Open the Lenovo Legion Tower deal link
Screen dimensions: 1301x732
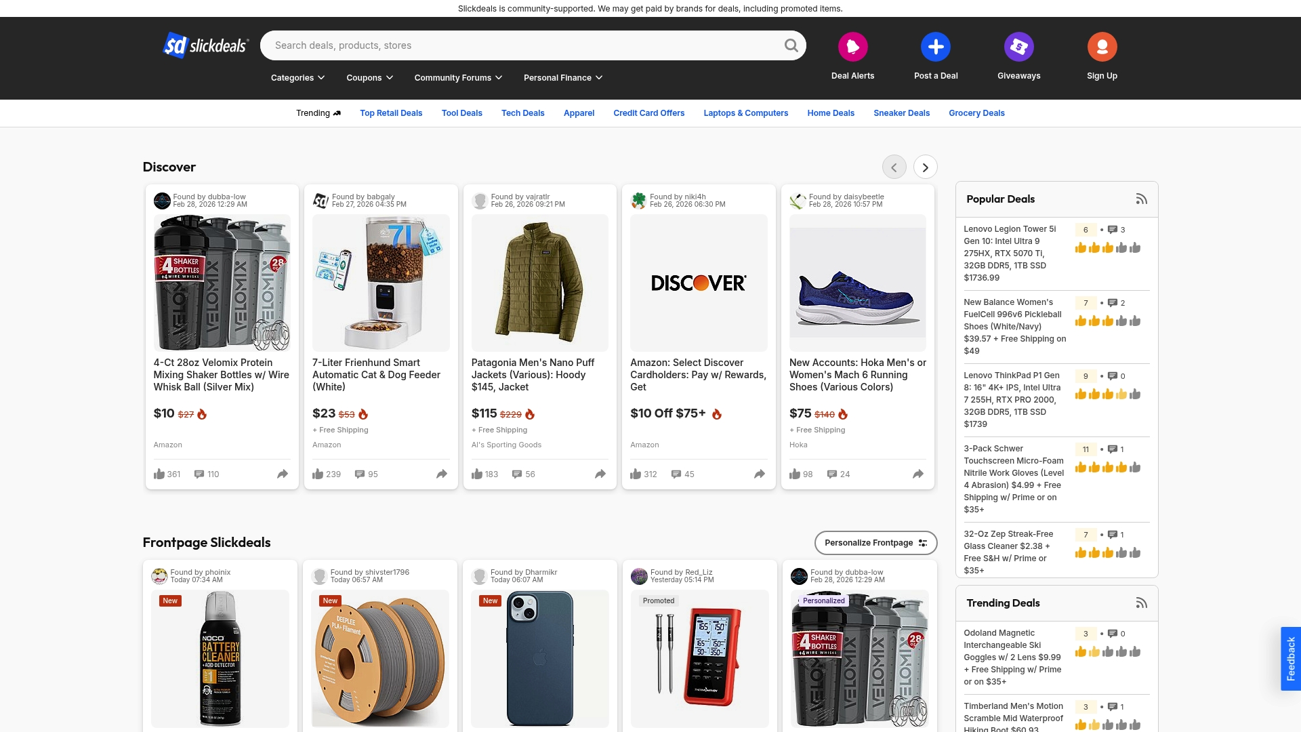click(1010, 253)
